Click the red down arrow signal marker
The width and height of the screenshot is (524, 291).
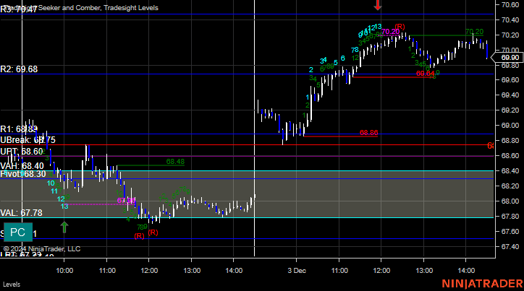[x=378, y=4]
